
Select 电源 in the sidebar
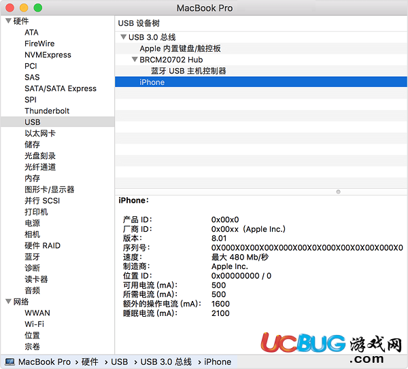32,223
